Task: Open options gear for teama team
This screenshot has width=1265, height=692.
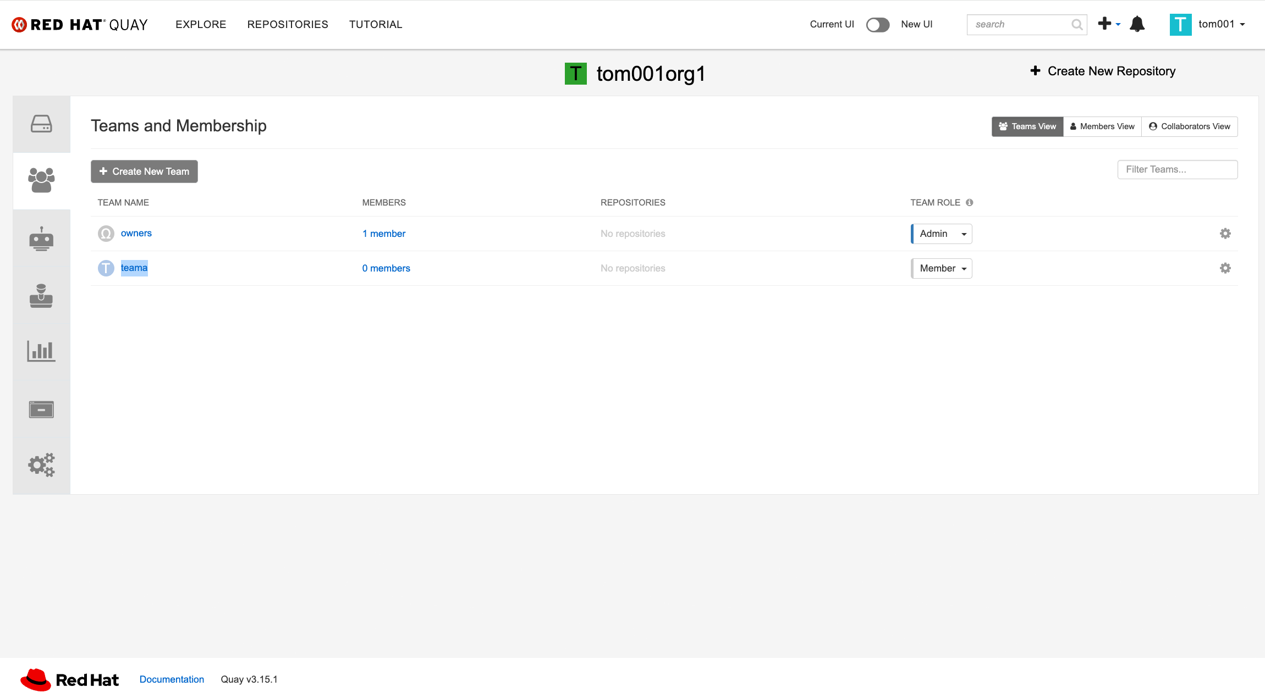Action: pyautogui.click(x=1225, y=268)
